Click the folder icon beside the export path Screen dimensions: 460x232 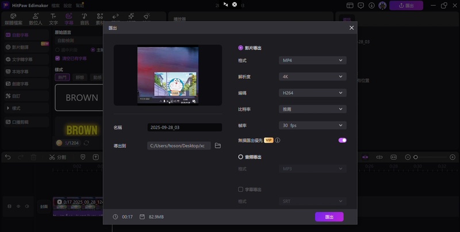tap(218, 146)
